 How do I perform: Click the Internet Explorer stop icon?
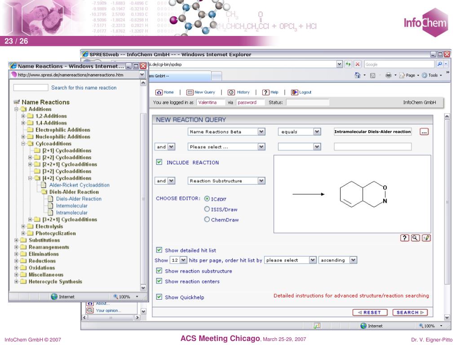tap(357, 64)
